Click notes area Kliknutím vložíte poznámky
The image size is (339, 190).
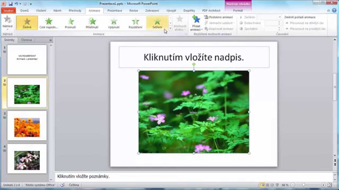(x=194, y=177)
